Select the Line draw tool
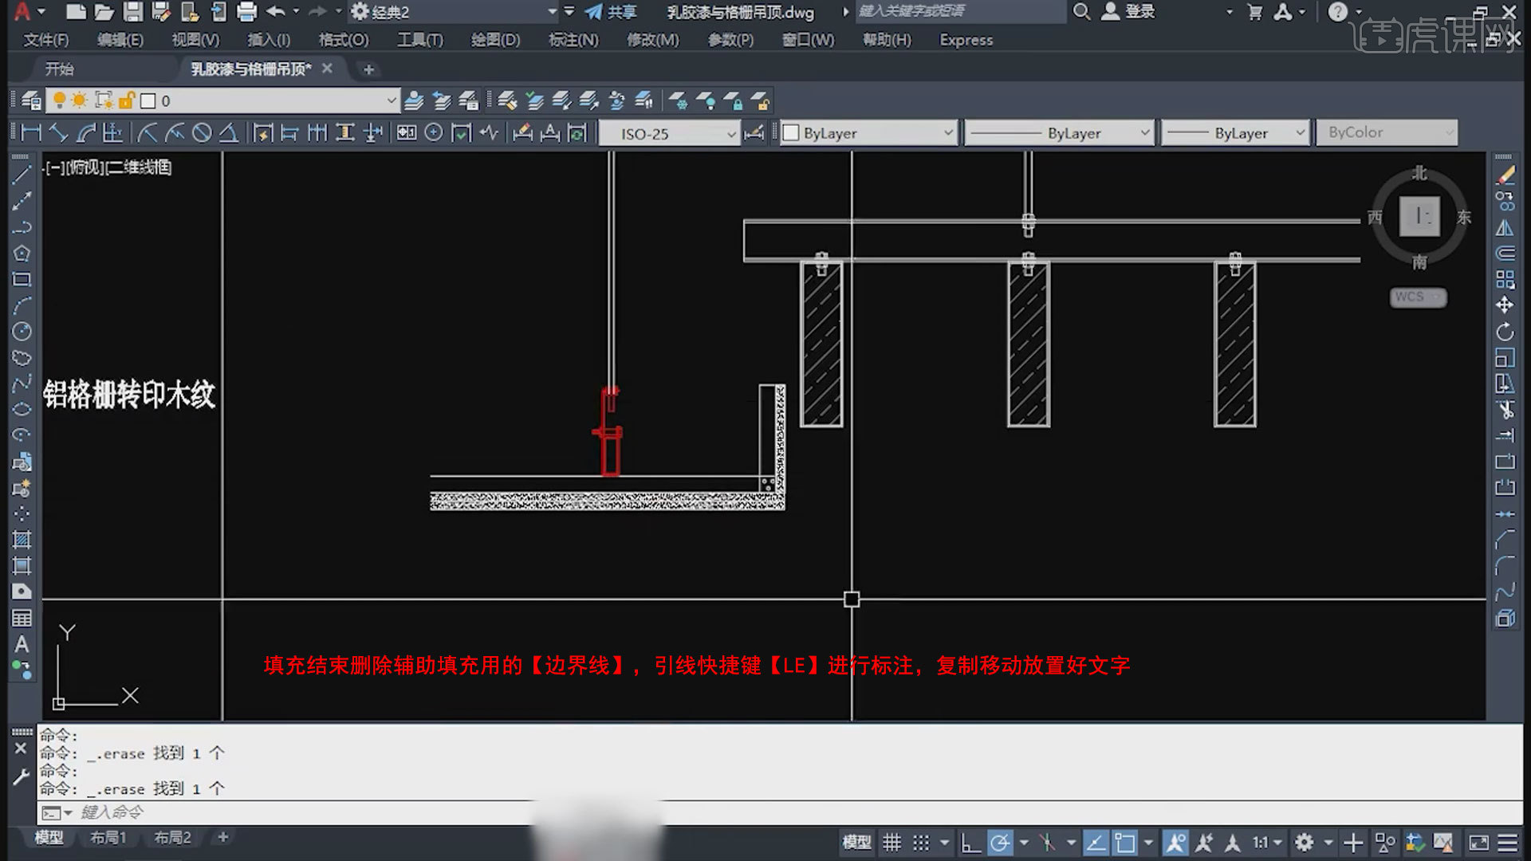Image resolution: width=1531 pixels, height=861 pixels. (x=22, y=175)
